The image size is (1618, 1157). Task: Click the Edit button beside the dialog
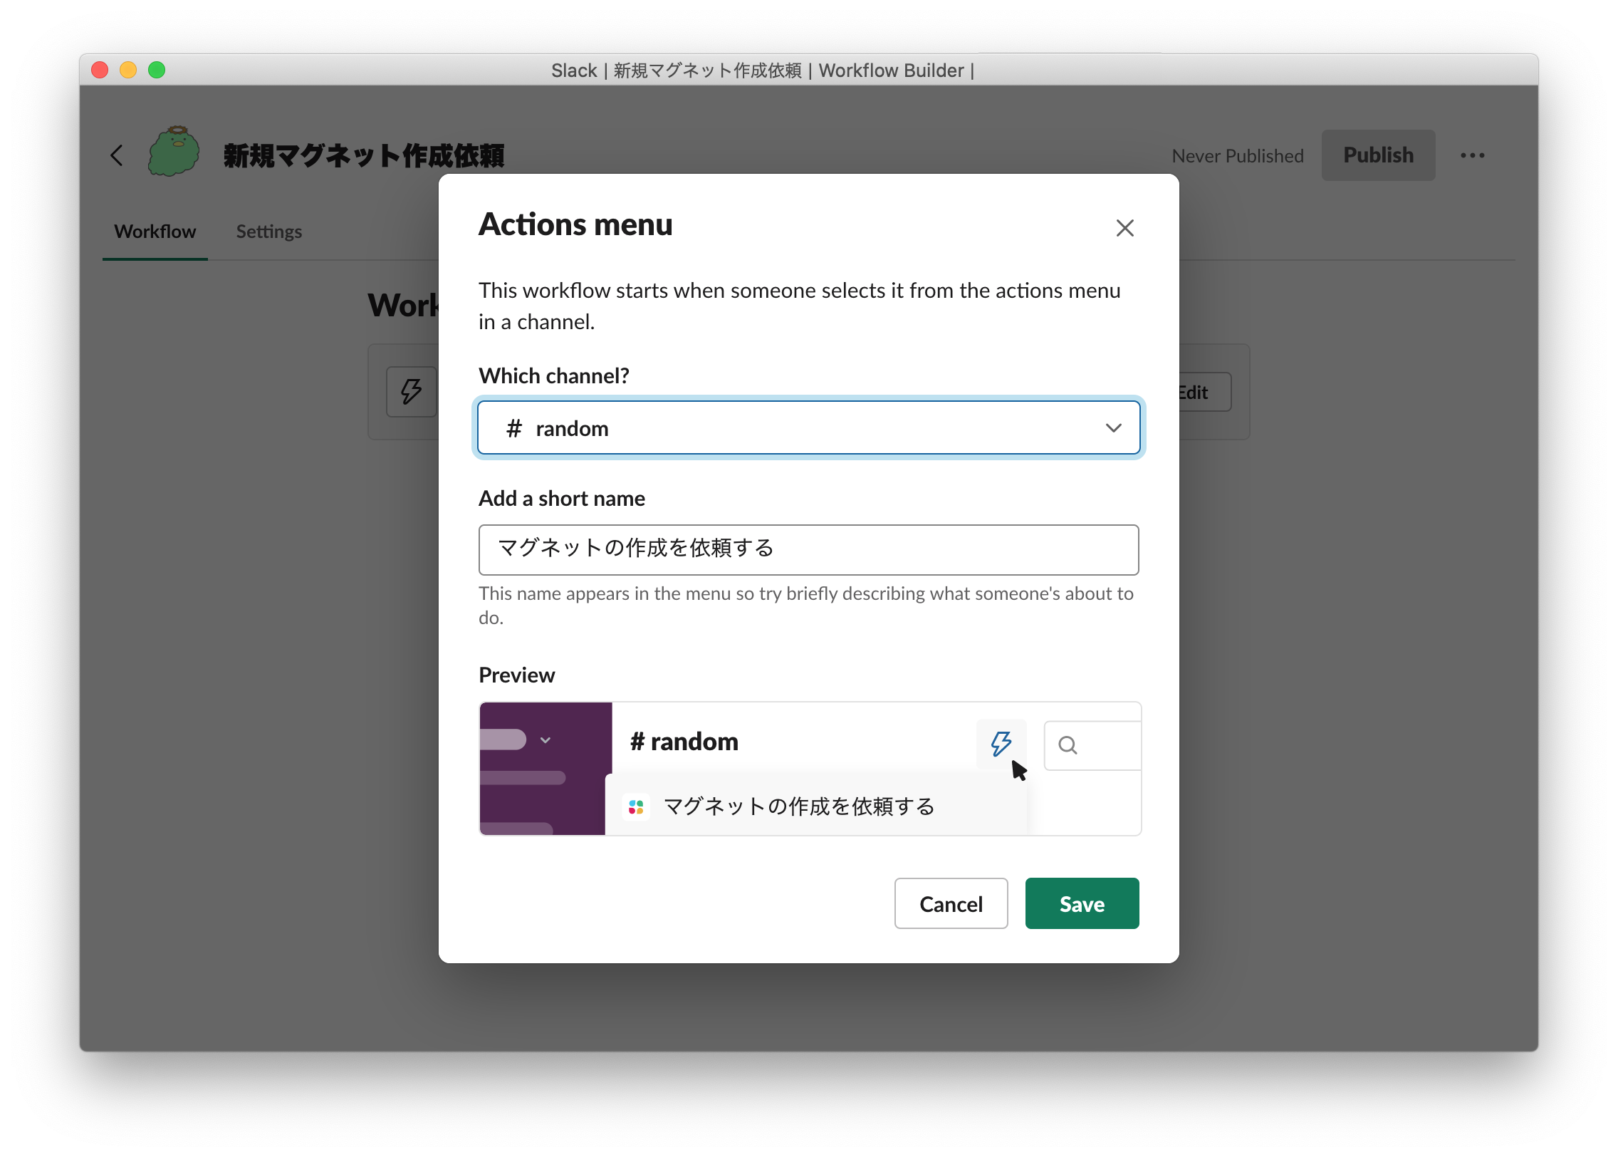(1204, 393)
